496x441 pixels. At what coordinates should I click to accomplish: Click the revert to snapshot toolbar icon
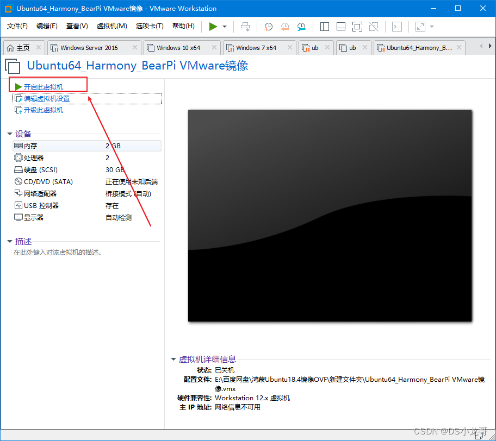pos(284,26)
